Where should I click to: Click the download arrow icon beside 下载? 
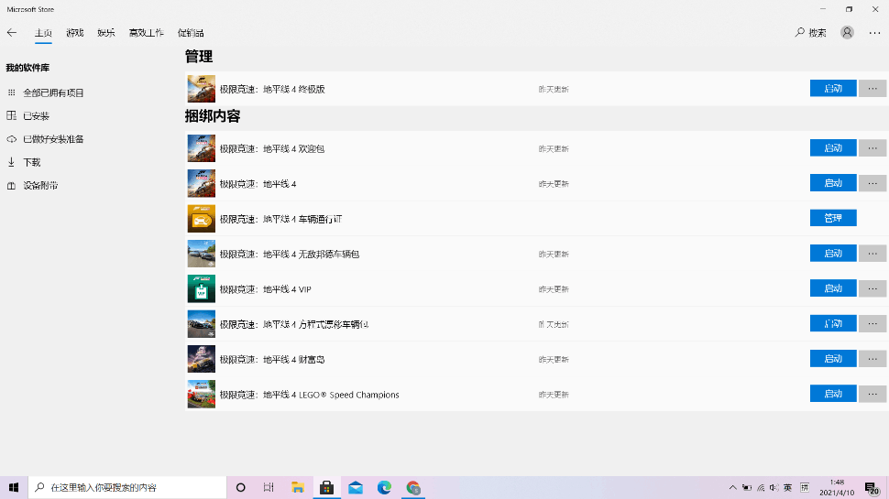coord(11,162)
